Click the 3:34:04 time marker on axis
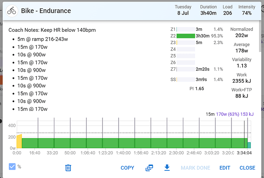Image resolution: width=264 pixels, height=178 pixels. coord(244,152)
